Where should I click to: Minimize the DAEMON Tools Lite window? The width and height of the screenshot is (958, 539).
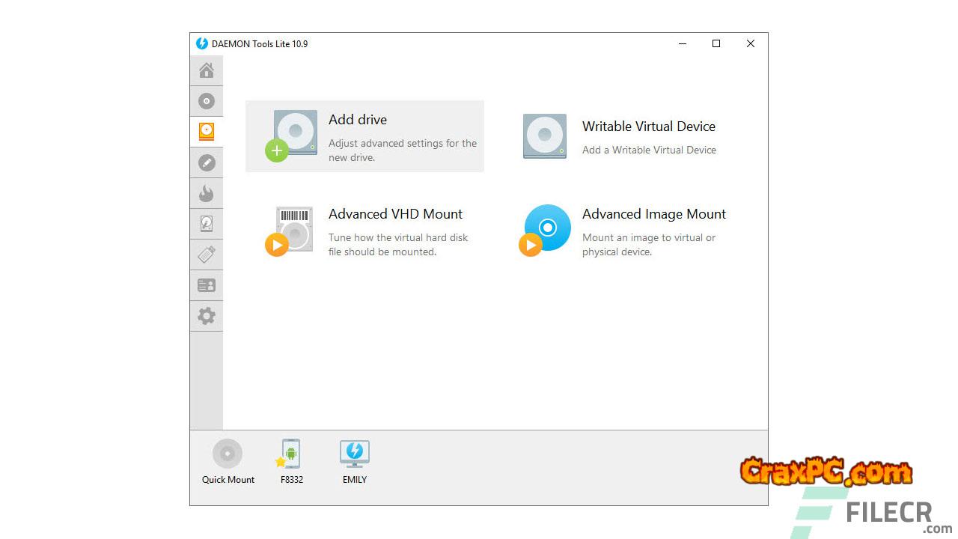click(x=683, y=43)
